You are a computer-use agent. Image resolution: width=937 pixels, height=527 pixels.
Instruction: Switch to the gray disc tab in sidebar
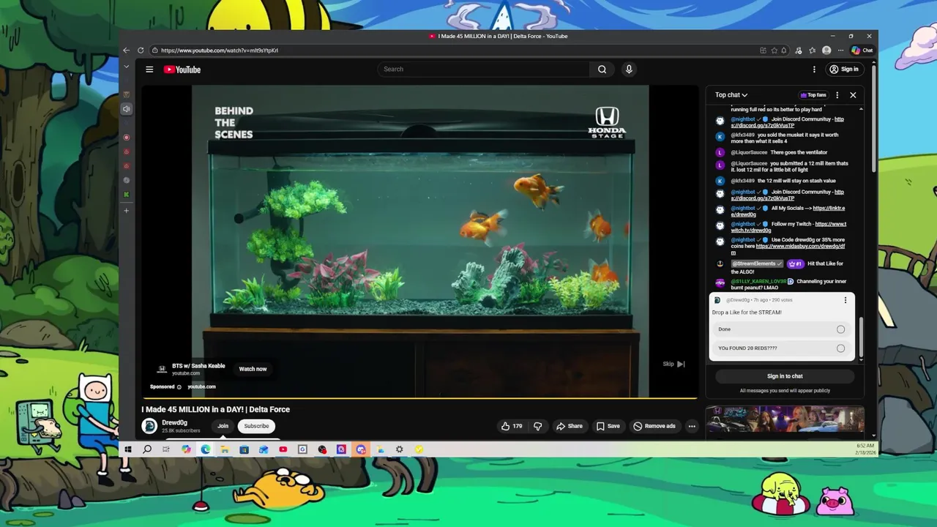pos(126,180)
